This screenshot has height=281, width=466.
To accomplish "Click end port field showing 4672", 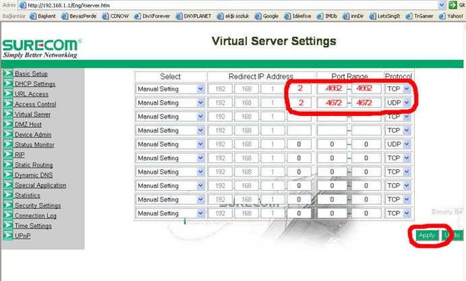I will click(x=366, y=102).
